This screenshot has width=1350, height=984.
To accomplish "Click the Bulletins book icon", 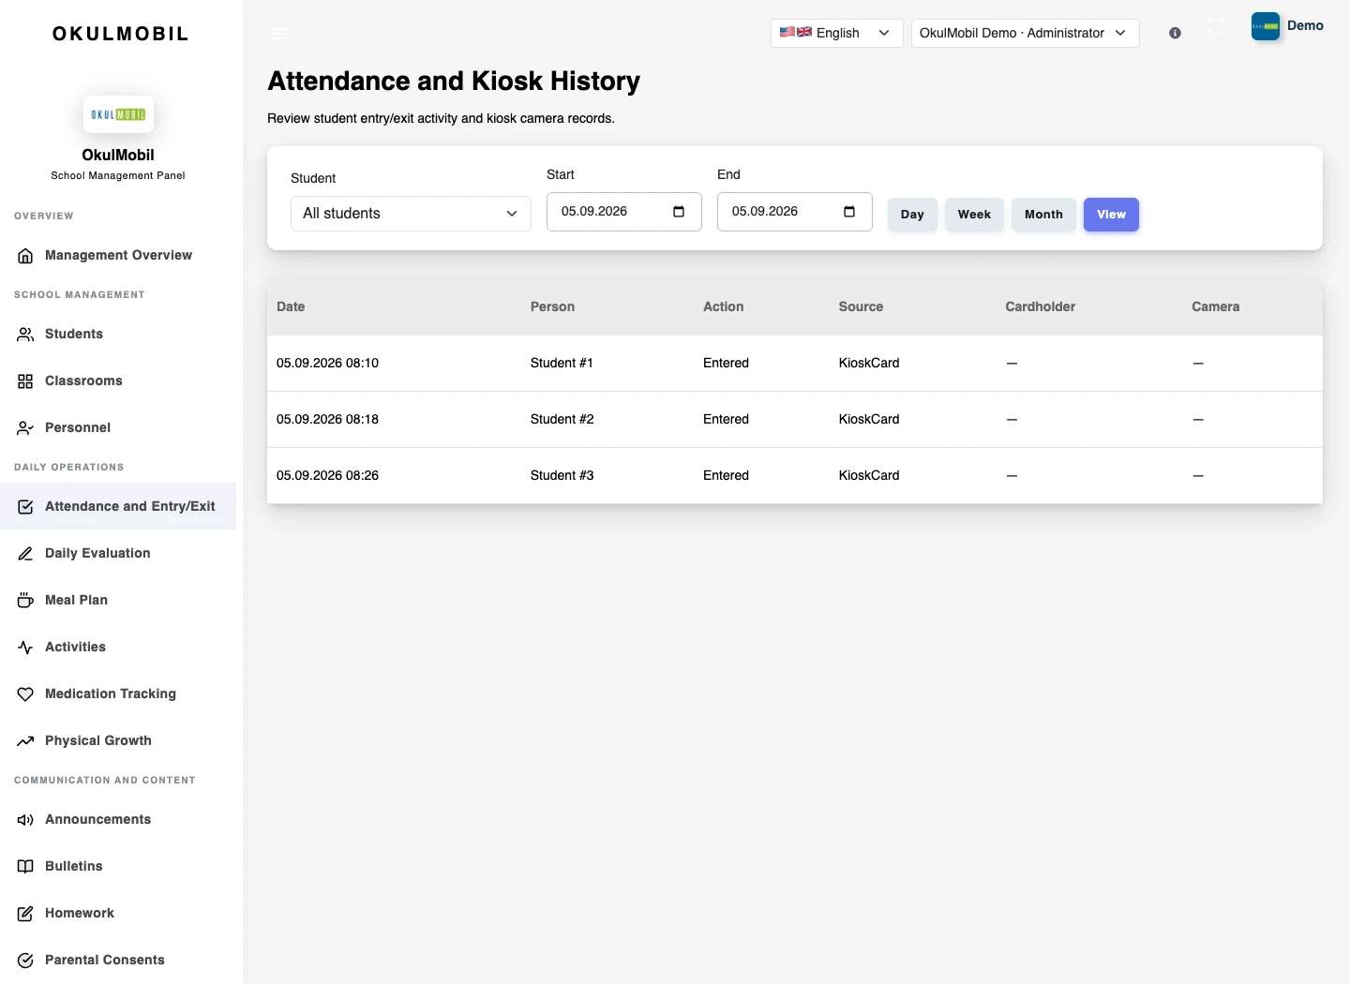I will (x=25, y=867).
